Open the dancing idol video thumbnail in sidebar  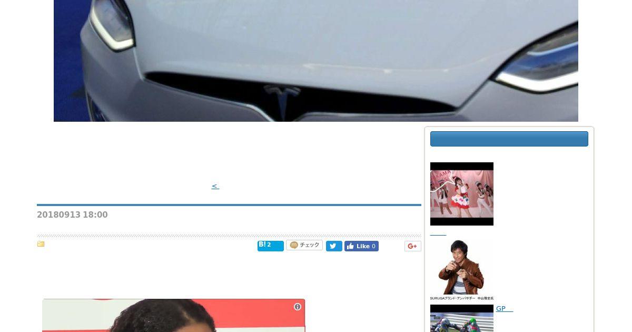pyautogui.click(x=462, y=194)
